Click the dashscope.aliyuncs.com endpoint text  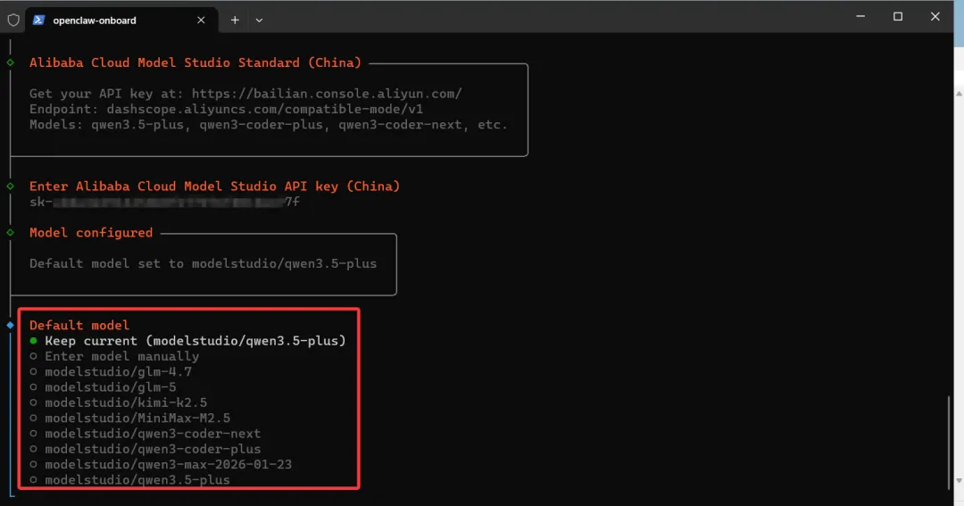(x=265, y=109)
